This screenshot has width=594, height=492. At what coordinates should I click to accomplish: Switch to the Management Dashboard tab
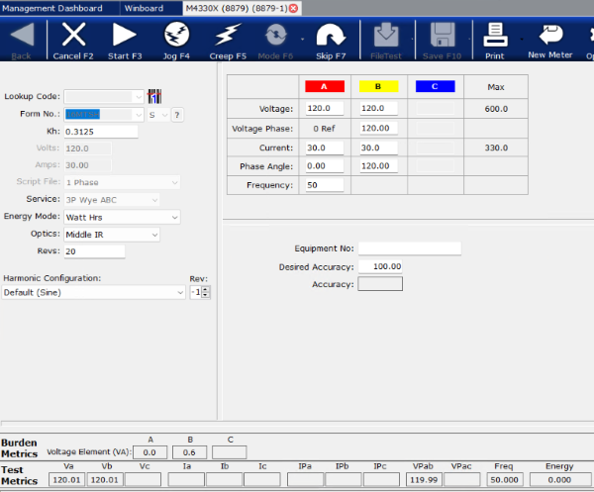click(57, 7)
